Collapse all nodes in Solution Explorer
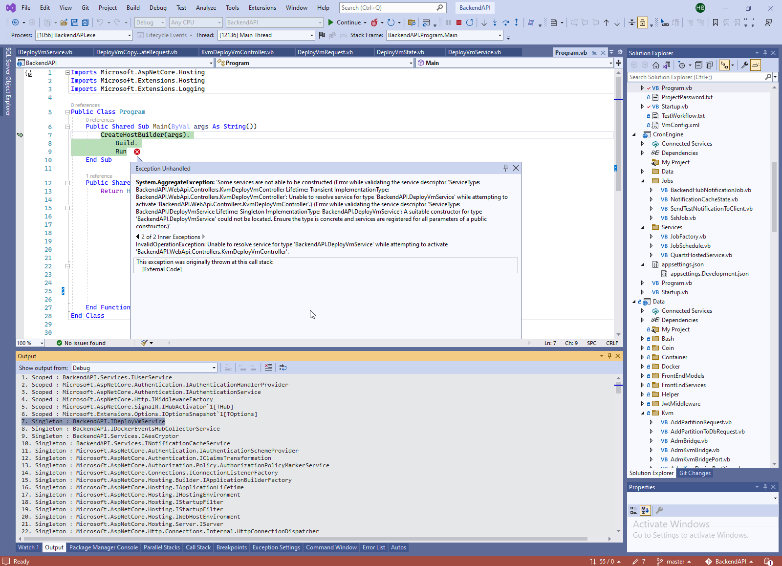782x566 pixels. [x=698, y=65]
